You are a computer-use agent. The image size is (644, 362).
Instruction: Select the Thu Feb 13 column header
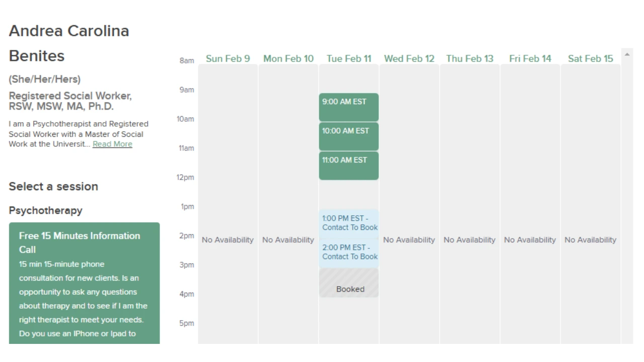point(469,59)
